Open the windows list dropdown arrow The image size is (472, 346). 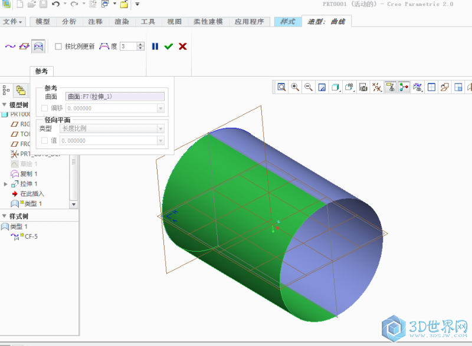coord(114,4)
